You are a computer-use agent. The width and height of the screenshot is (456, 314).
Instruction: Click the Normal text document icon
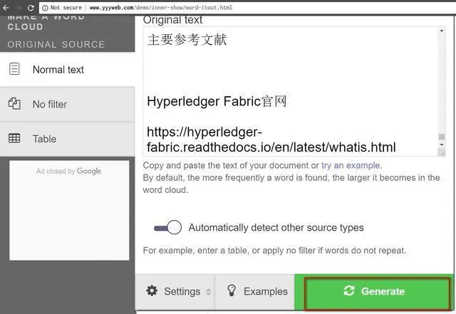[14, 69]
